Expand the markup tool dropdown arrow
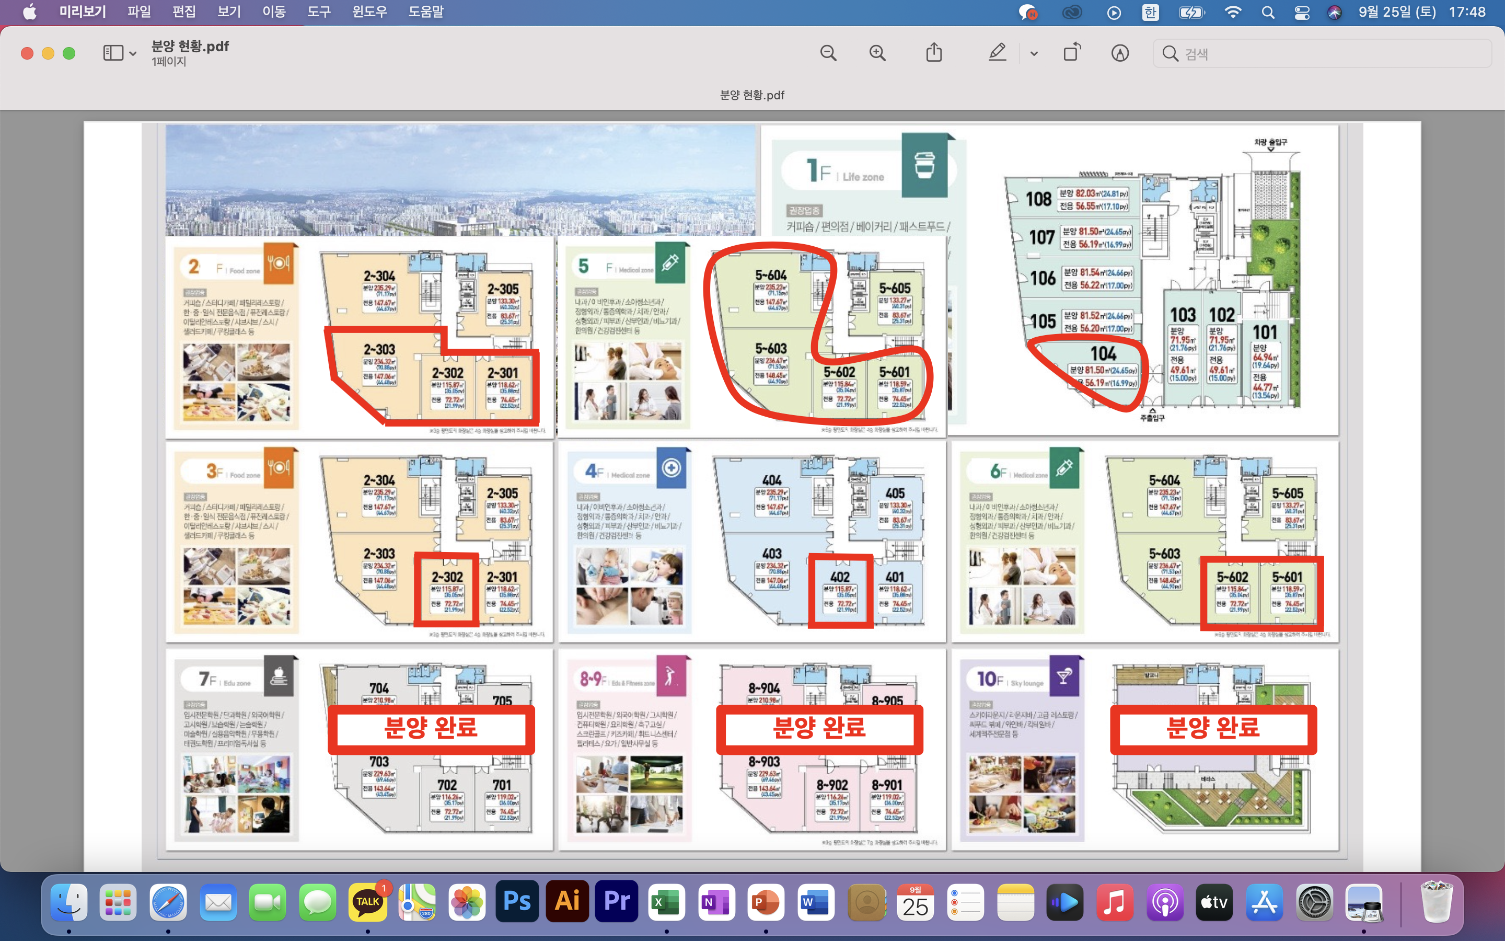Screen dimensions: 1505x941 pos(1034,53)
